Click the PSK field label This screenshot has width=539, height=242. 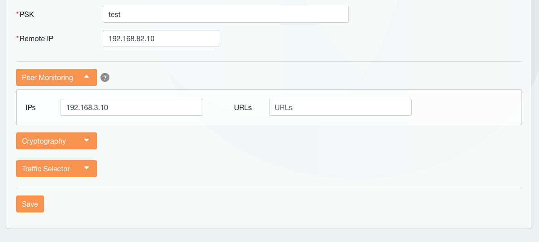pos(27,14)
